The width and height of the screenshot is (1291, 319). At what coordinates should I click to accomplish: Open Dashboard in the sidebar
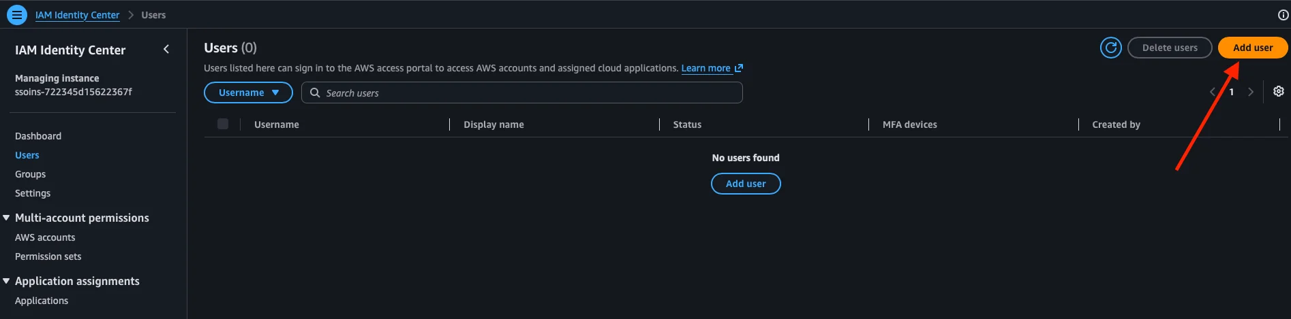pos(38,136)
